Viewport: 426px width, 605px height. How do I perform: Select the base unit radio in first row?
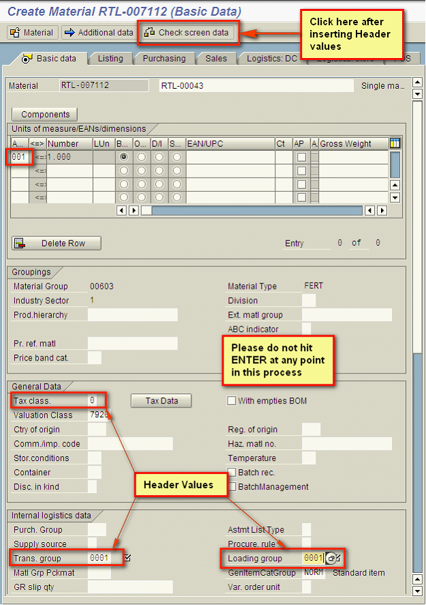(x=123, y=157)
